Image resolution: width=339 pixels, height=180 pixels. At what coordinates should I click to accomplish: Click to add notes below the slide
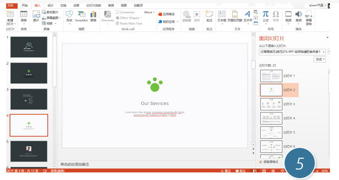pos(74,164)
